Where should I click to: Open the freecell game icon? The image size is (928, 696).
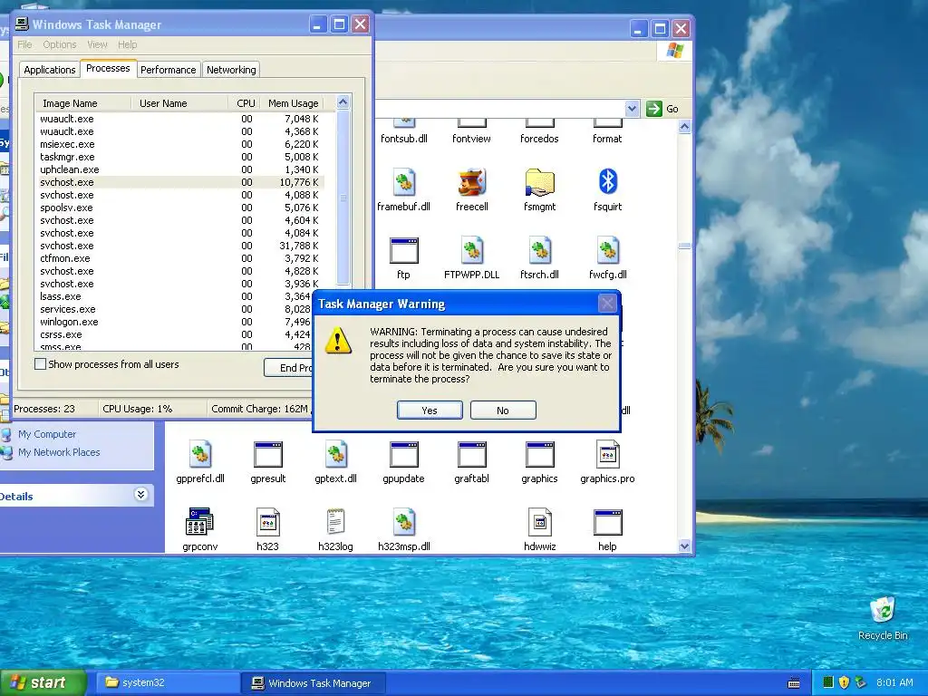pyautogui.click(x=471, y=183)
